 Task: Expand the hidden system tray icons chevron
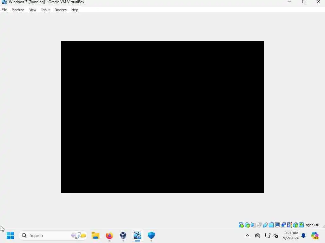[248, 235]
